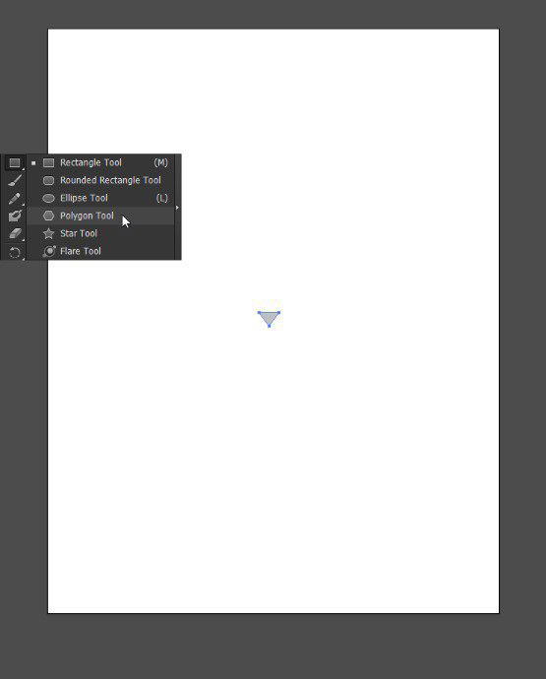Viewport: 546px width, 679px height.
Task: Choose the Rotate tool in the toolbar
Action: click(15, 252)
